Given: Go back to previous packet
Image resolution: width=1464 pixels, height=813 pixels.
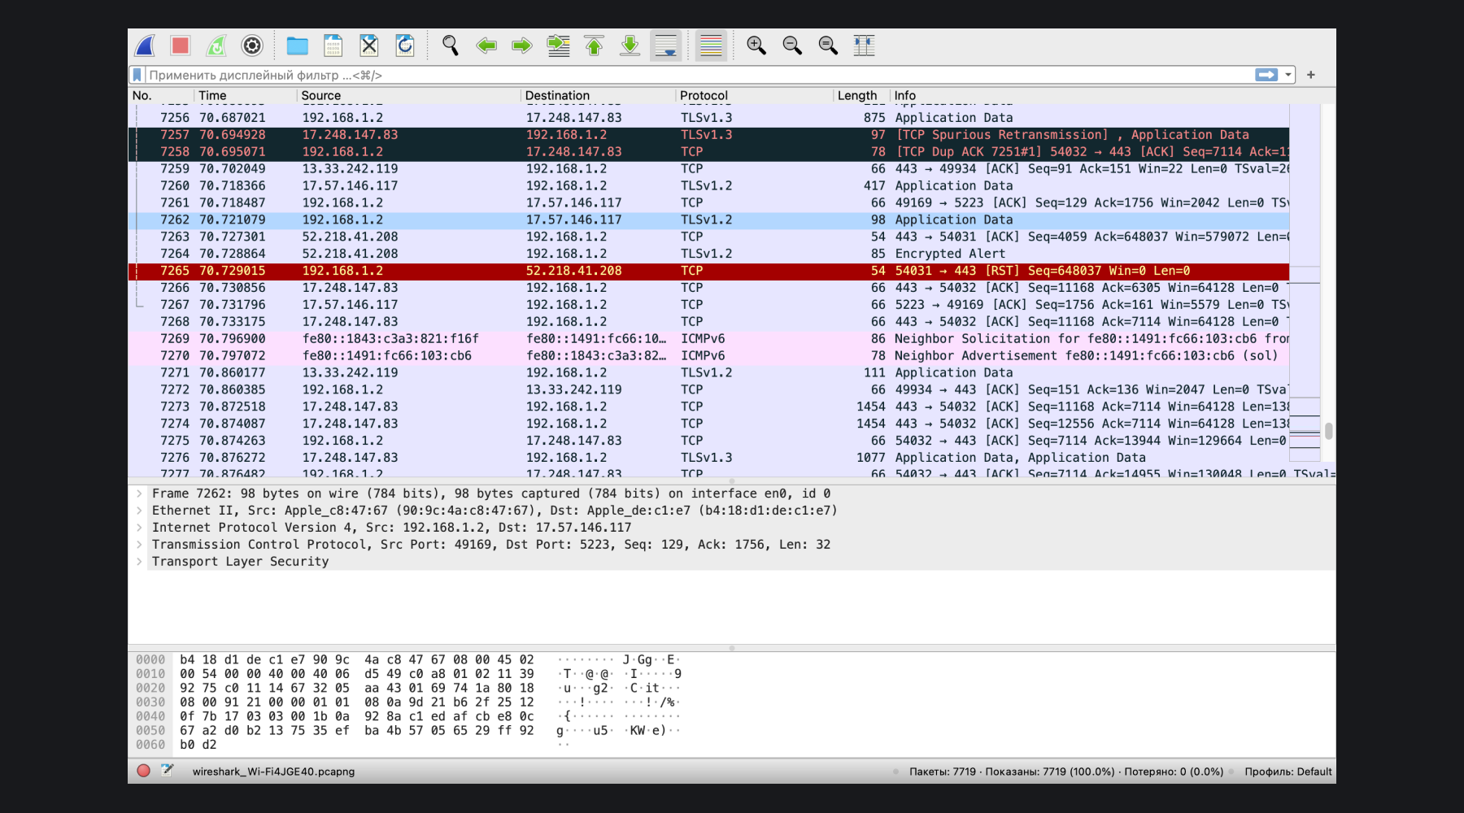Looking at the screenshot, I should tap(486, 46).
